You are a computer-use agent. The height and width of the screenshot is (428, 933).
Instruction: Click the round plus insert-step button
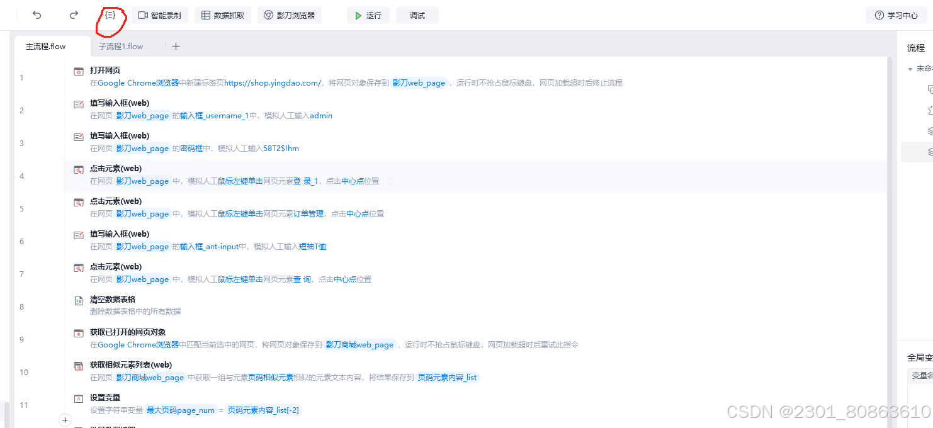coord(65,420)
